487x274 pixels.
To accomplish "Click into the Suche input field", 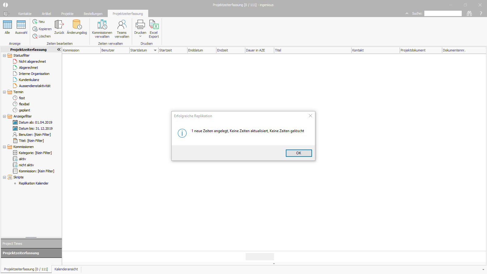I will (x=443, y=13).
